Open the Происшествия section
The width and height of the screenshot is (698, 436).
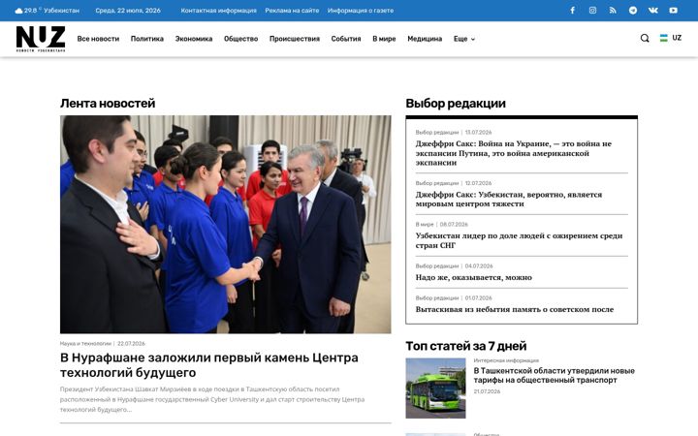295,39
